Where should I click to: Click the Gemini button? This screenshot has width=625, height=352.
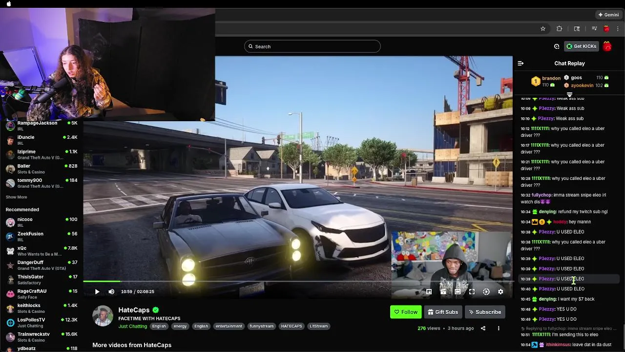(x=608, y=15)
